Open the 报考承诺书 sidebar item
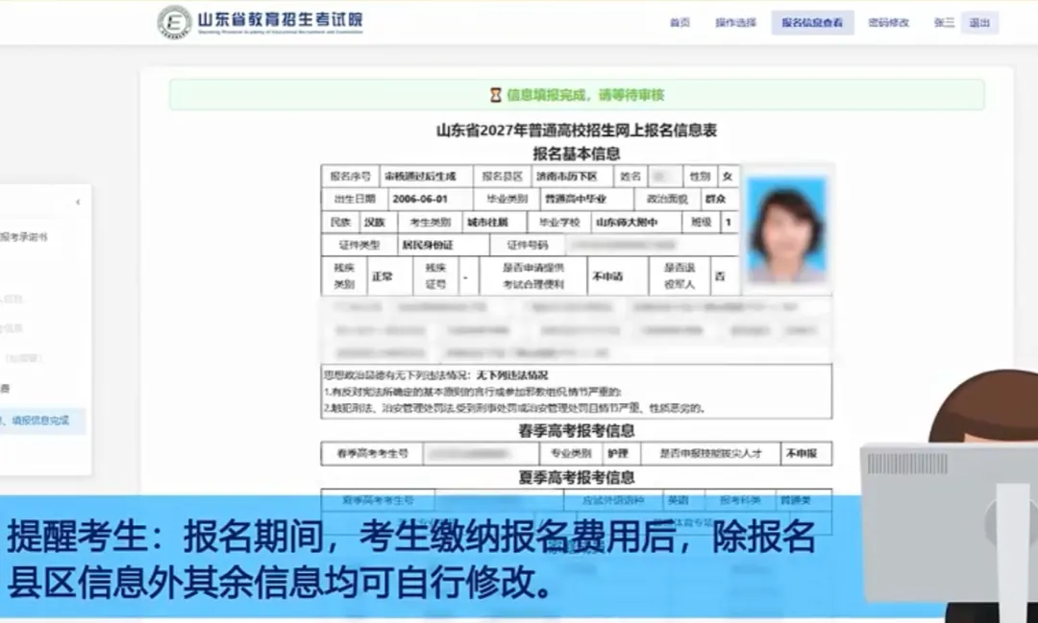Viewport: 1038px width, 623px height. coord(24,237)
